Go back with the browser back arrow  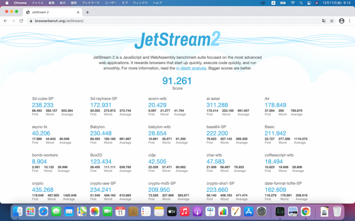tap(5, 21)
